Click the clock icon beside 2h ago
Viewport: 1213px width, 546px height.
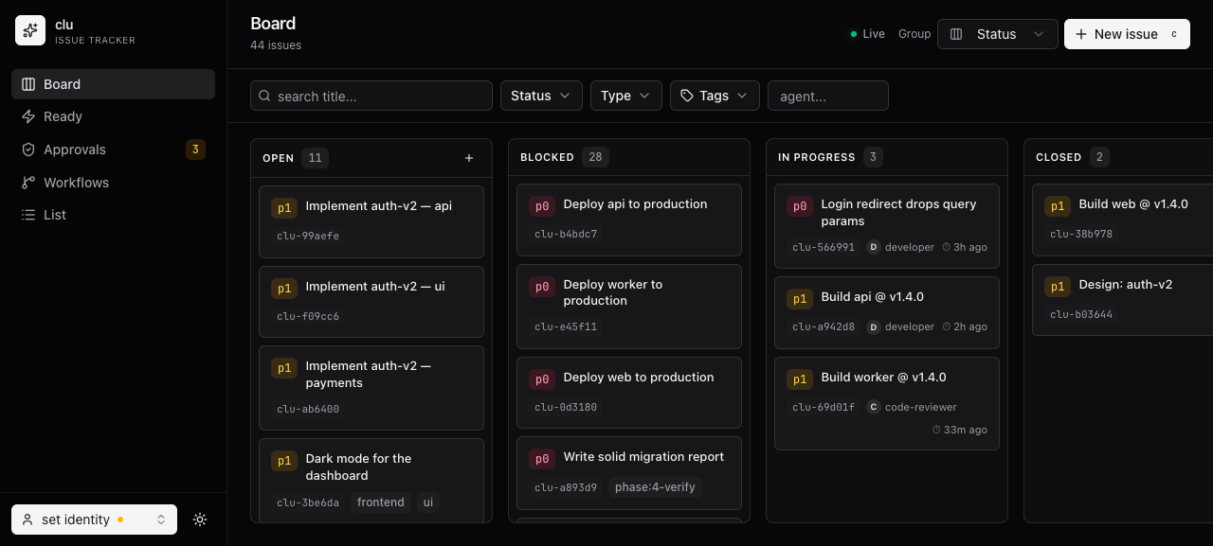pos(946,326)
